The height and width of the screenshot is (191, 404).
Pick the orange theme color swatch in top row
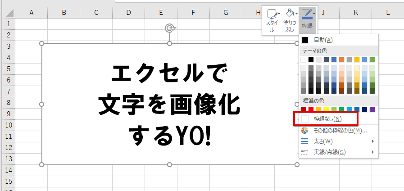(x=342, y=60)
